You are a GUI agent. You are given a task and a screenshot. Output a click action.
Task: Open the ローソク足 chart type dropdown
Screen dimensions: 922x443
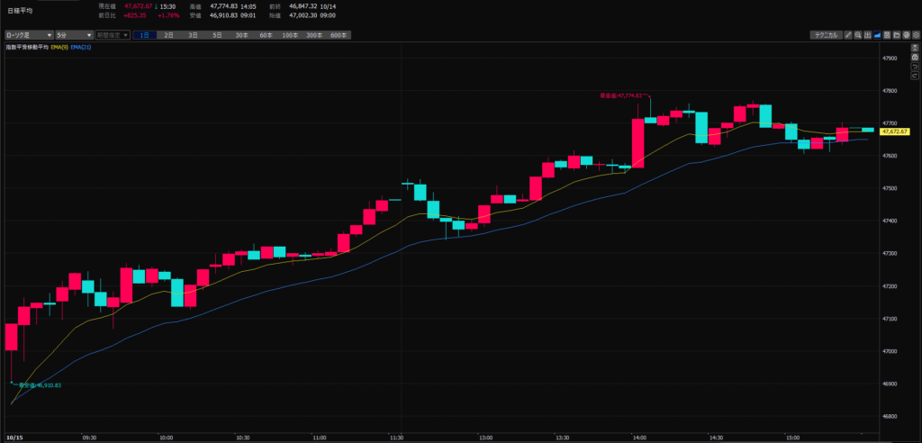pos(28,35)
